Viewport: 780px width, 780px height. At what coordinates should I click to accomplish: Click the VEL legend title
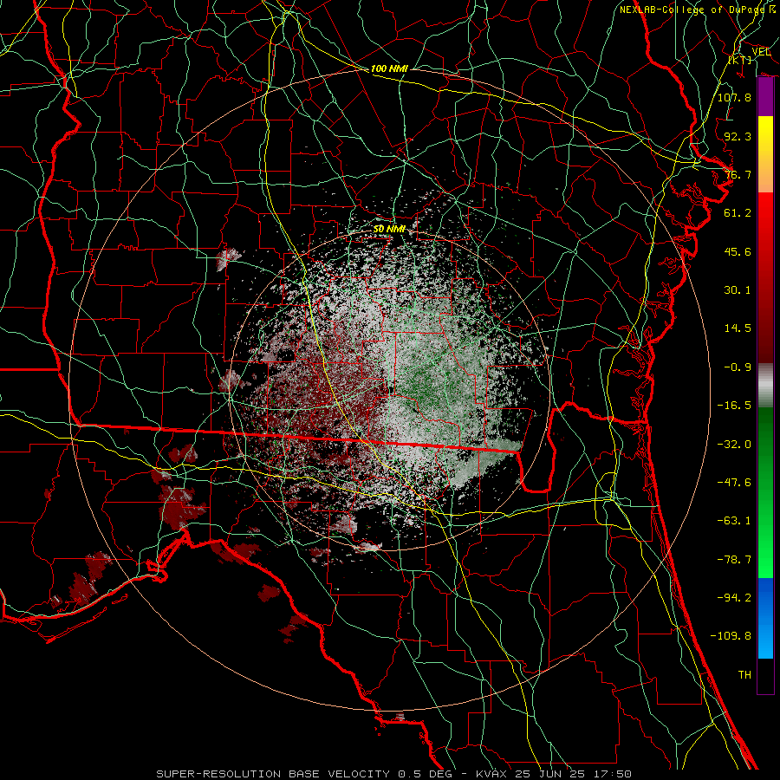761,52
